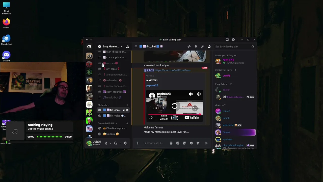Screen dimensions: 323x182
Task: Join the fin_voice voice channel
Action: 113,116
